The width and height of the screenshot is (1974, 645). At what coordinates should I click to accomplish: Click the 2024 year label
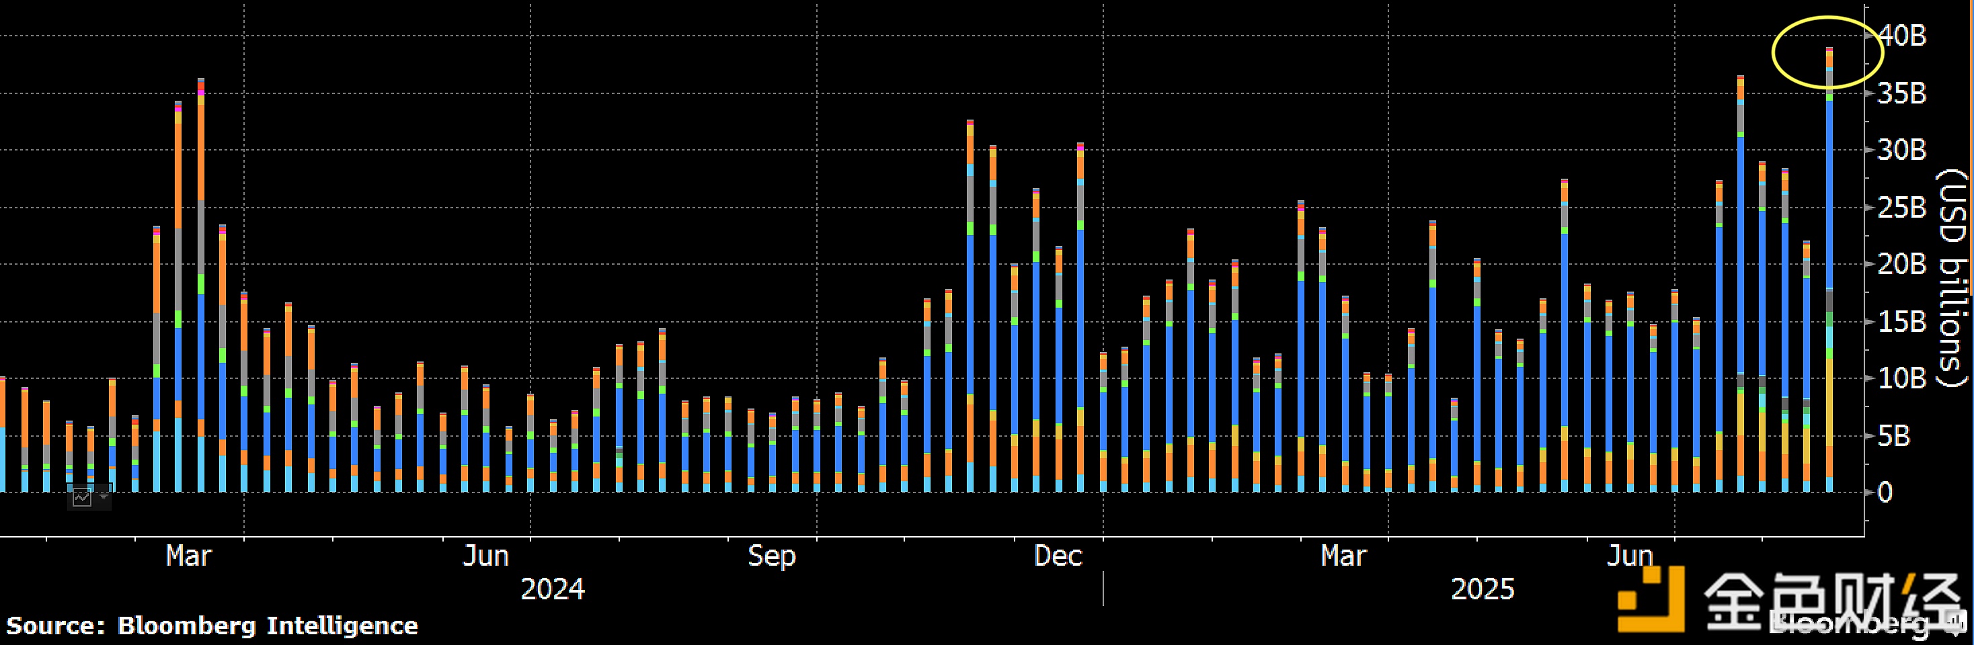(553, 589)
